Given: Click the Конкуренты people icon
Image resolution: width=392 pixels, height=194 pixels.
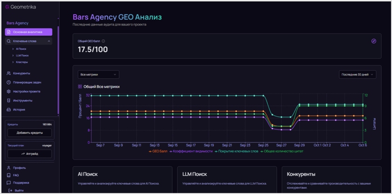Looking at the screenshot, I should point(9,73).
